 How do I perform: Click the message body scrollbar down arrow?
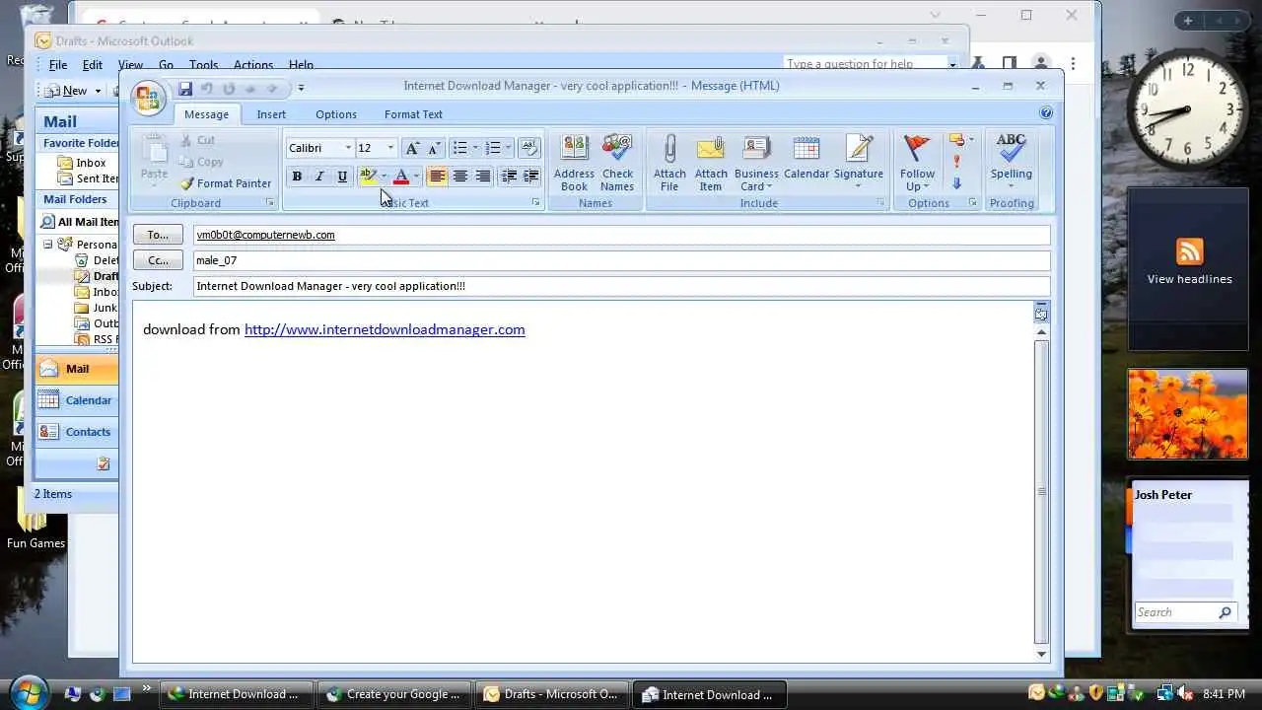point(1041,654)
